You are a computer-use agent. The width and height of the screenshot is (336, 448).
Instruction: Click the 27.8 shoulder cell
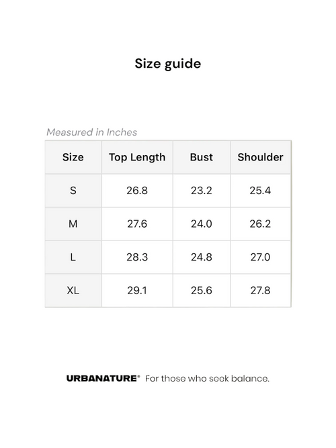tap(261, 291)
